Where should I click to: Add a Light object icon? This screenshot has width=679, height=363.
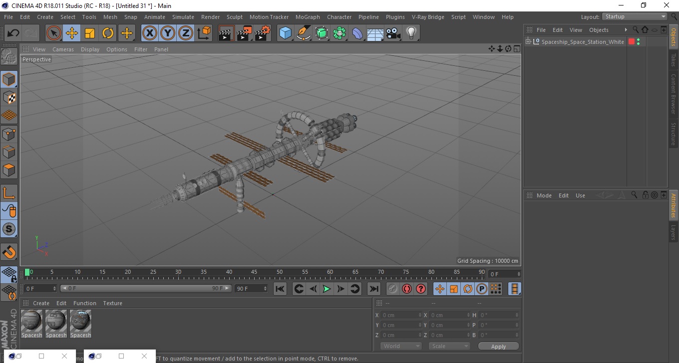tap(411, 33)
